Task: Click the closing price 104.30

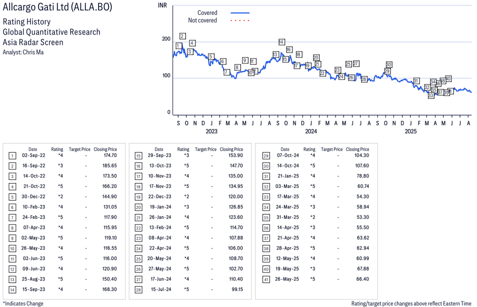Action: (x=361, y=155)
